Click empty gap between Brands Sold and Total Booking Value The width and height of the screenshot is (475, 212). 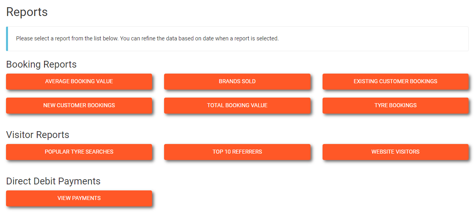pyautogui.click(x=237, y=94)
